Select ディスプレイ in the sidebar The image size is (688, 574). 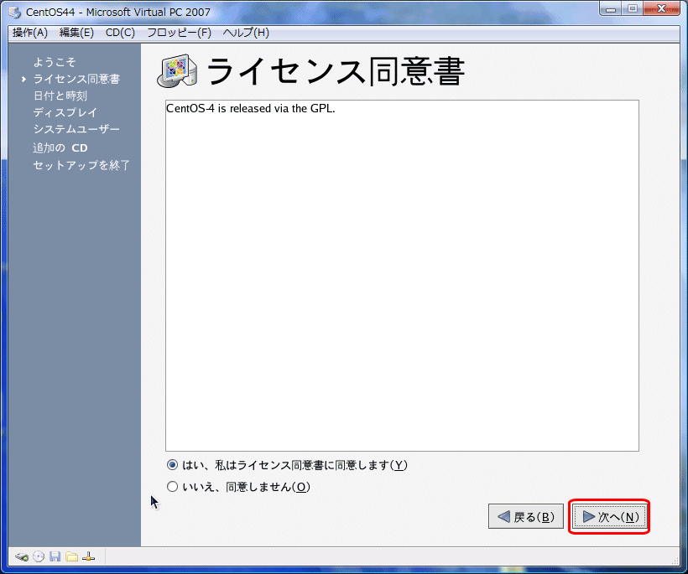click(x=65, y=112)
